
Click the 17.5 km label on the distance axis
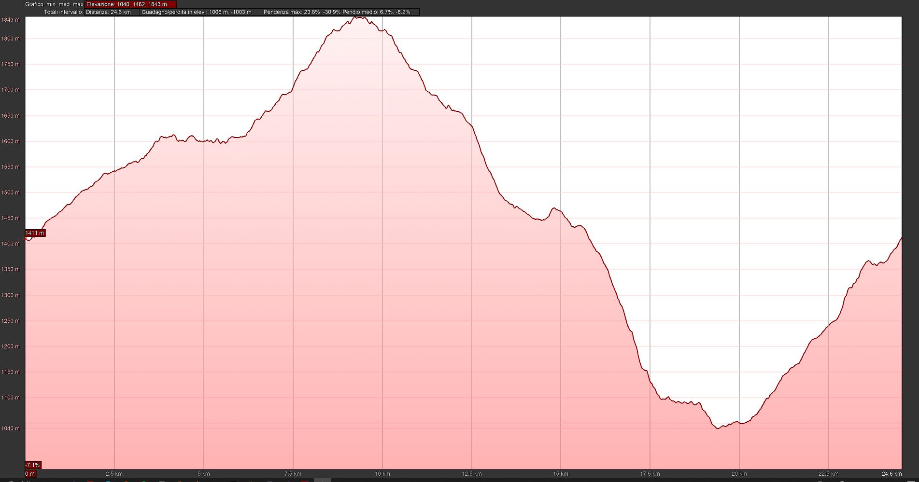tap(650, 474)
